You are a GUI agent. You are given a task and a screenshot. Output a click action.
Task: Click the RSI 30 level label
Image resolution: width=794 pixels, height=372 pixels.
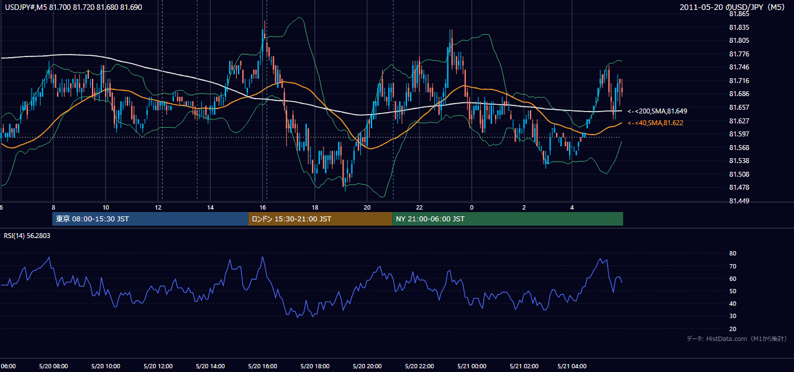point(732,316)
